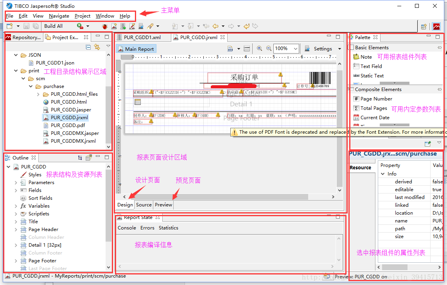Collapse the scm folder

[x=23, y=78]
